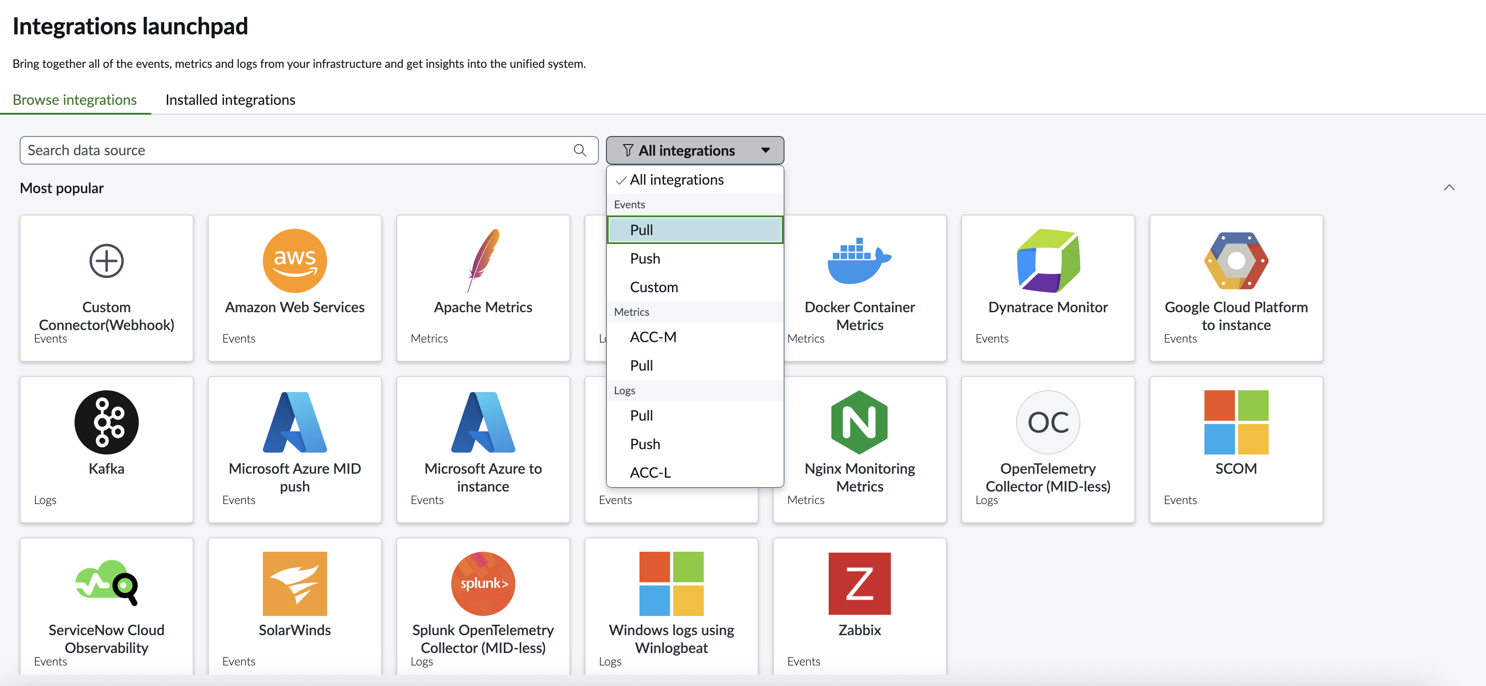
Task: Open the SCOM title link
Action: 1236,469
